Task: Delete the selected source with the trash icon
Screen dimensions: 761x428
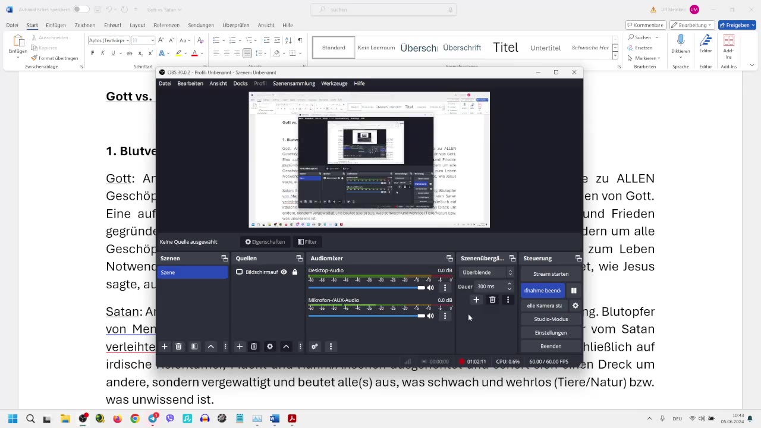Action: [254, 347]
